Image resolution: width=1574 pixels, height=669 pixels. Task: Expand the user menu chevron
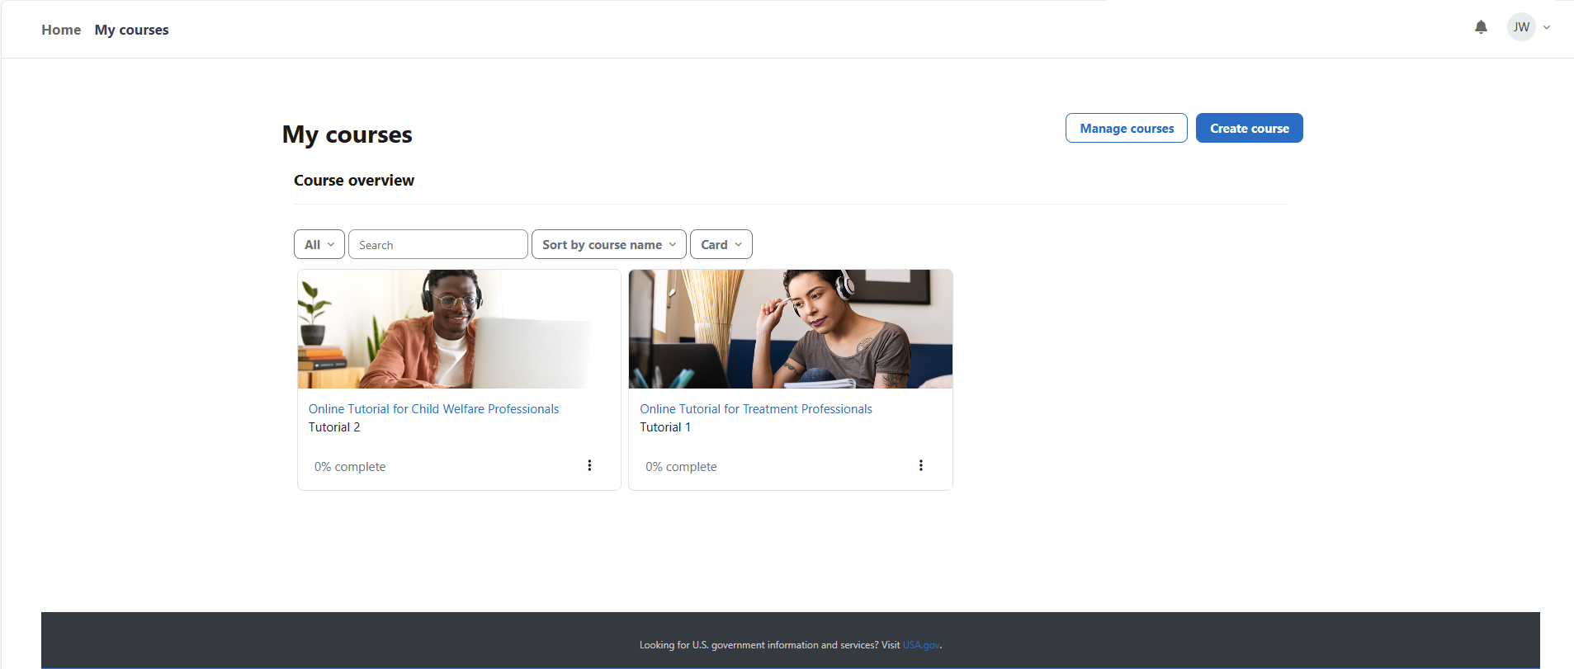1547,27
